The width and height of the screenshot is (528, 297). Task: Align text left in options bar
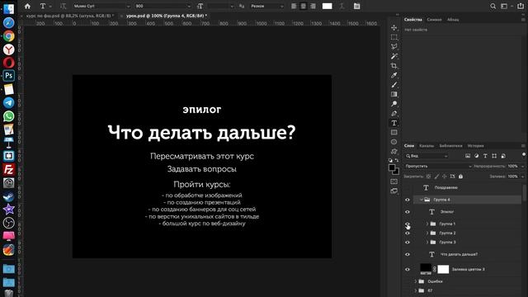pos(294,6)
